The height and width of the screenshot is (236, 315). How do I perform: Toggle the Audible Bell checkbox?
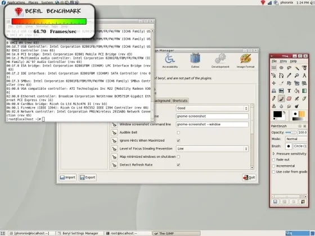(x=178, y=133)
